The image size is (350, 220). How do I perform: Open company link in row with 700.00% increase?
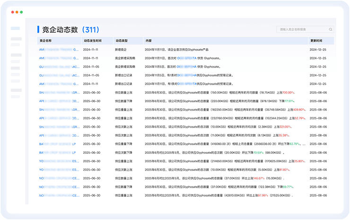[59, 92]
